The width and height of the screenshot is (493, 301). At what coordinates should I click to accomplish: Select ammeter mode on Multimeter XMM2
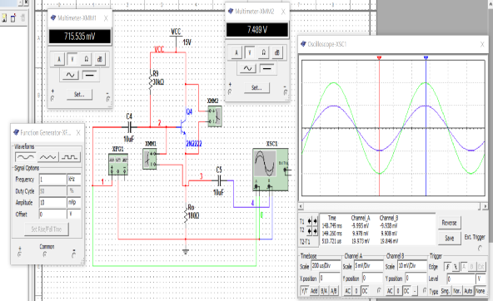(237, 52)
